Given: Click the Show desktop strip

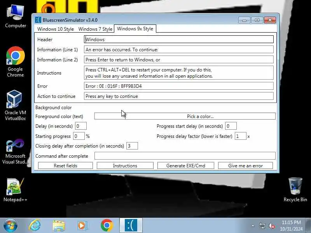Looking at the screenshot, I should (x=308, y=226).
